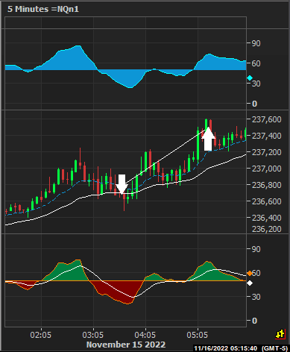Click the 237,400 price axis label
290x352 pixels.
tap(267, 136)
